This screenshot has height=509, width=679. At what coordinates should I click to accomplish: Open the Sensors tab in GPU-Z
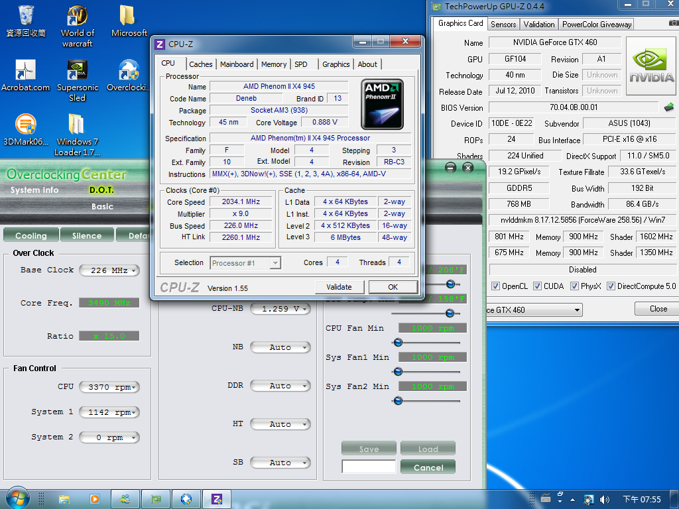[503, 24]
